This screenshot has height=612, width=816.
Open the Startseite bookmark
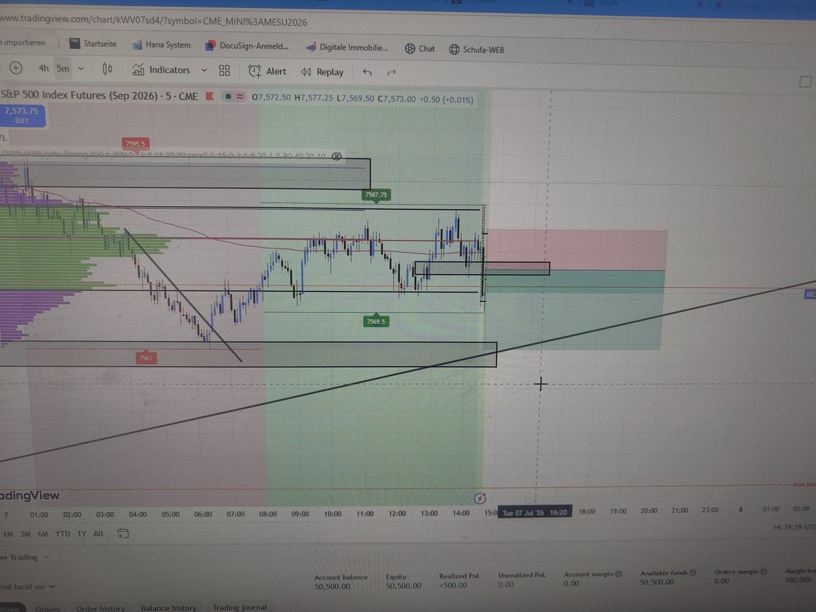click(92, 44)
